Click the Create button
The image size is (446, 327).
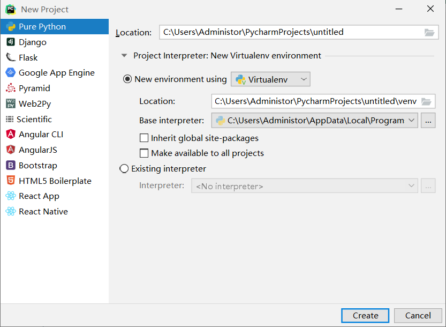365,315
